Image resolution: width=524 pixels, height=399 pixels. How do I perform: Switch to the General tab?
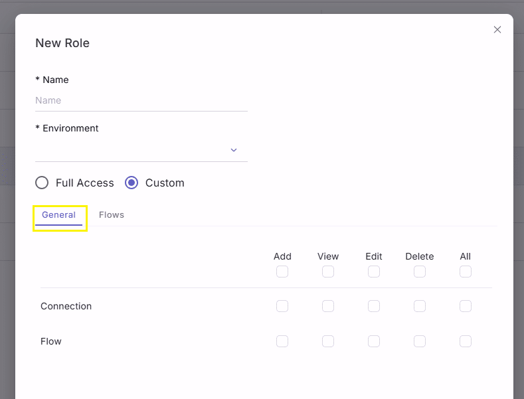(x=59, y=215)
